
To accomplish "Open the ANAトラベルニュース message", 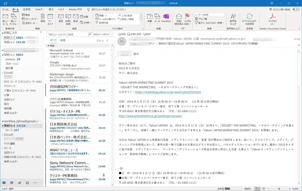I will click(78, 153).
